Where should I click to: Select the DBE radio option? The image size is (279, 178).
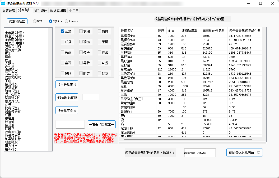[x=35, y=21]
